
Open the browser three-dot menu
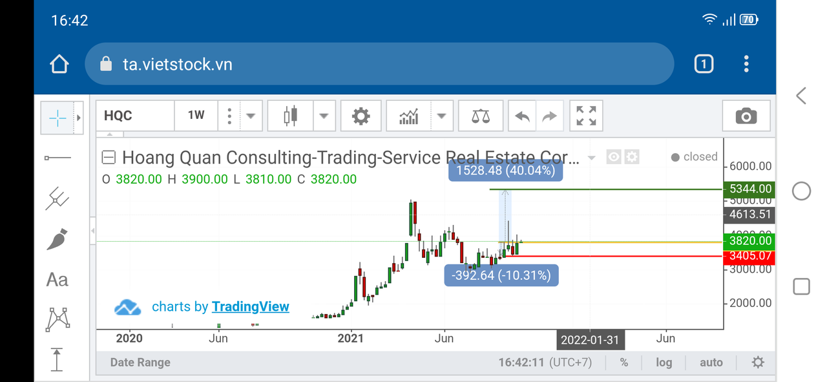tap(746, 64)
